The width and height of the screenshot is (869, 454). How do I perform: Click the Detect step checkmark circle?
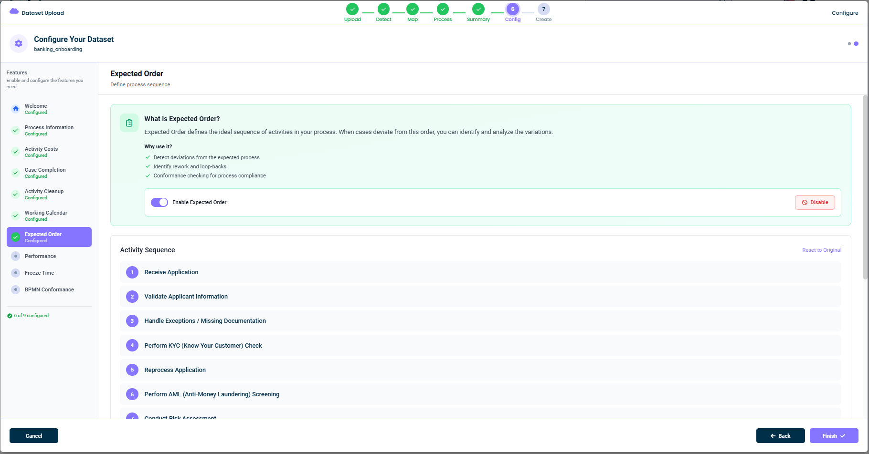pyautogui.click(x=383, y=9)
